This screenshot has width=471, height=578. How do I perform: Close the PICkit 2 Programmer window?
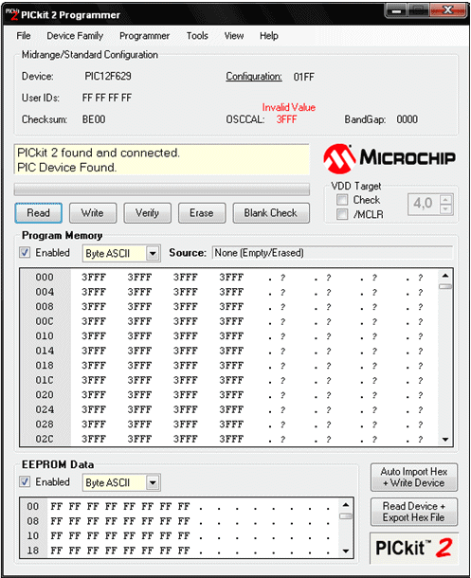447,10
